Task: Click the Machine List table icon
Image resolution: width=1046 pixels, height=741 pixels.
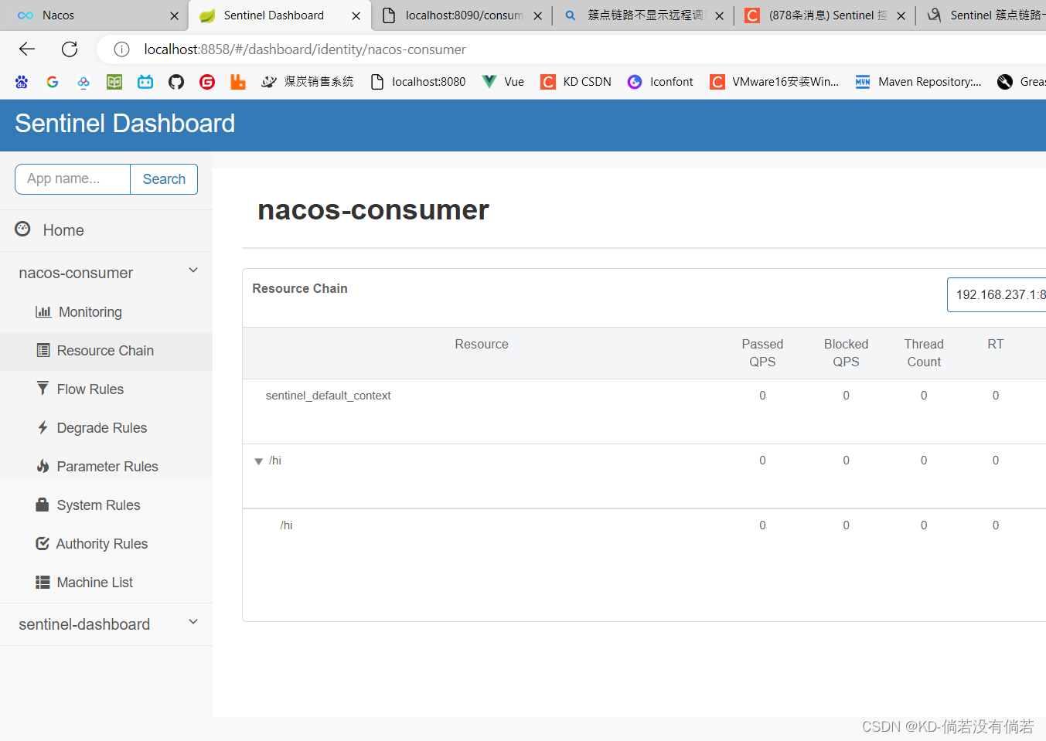Action: point(43,582)
